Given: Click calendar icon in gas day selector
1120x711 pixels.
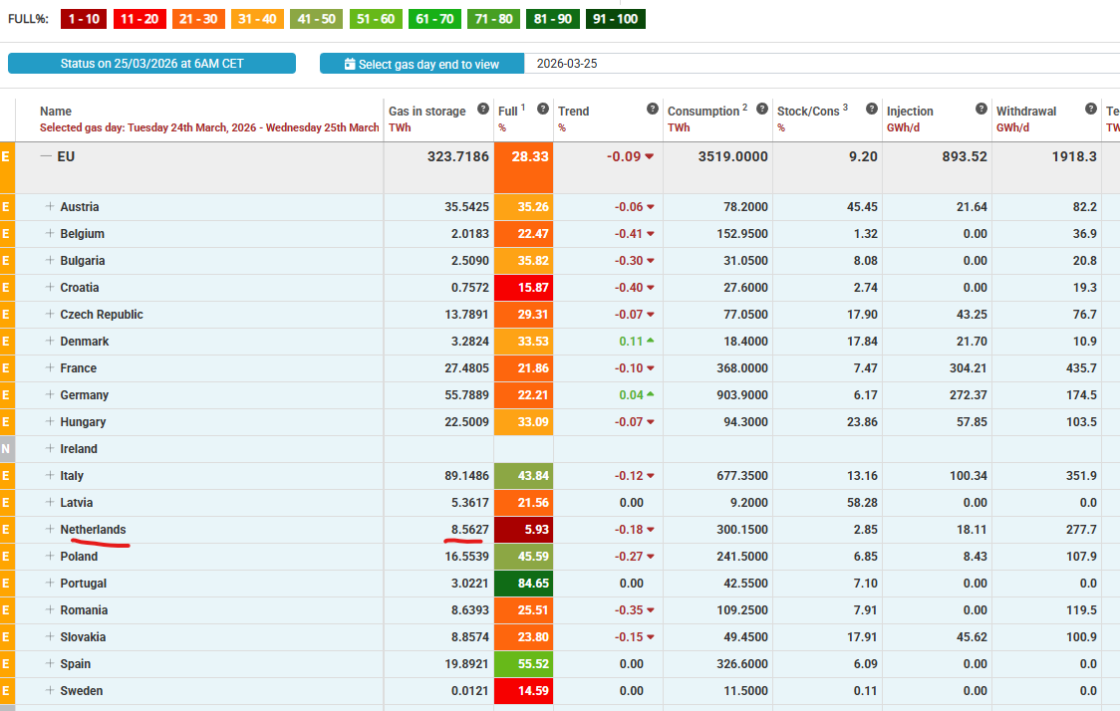Looking at the screenshot, I should (350, 64).
